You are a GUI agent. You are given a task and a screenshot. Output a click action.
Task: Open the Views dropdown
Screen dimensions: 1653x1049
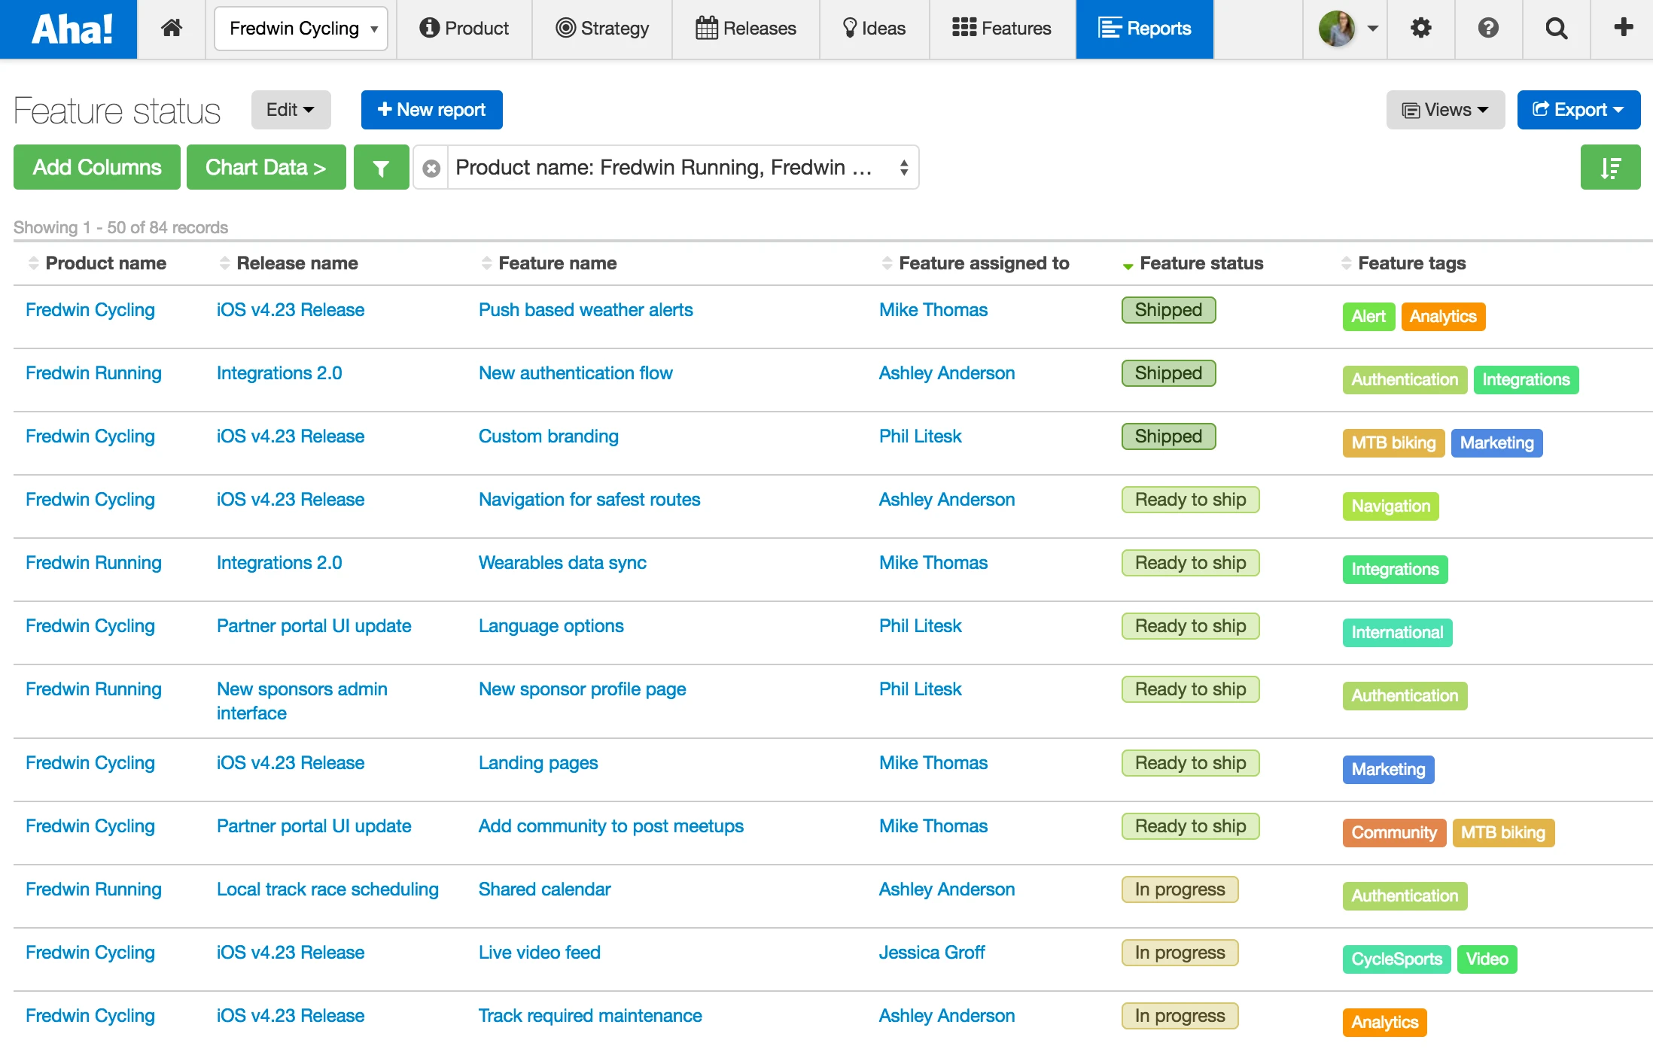pos(1445,110)
